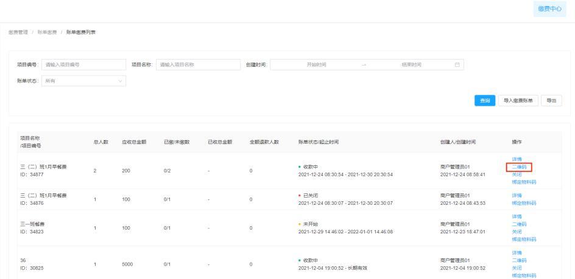Screen dimensions: 575x279
Task: Click the 2021-12-24 08:43:53 creation time
Action: coord(463,203)
